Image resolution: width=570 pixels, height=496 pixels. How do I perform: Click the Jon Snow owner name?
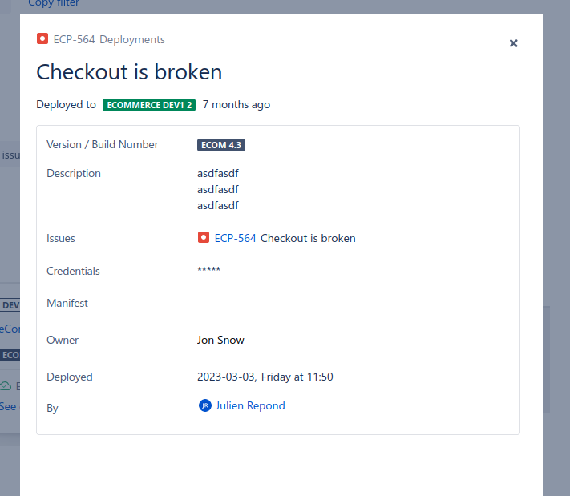[x=220, y=340]
